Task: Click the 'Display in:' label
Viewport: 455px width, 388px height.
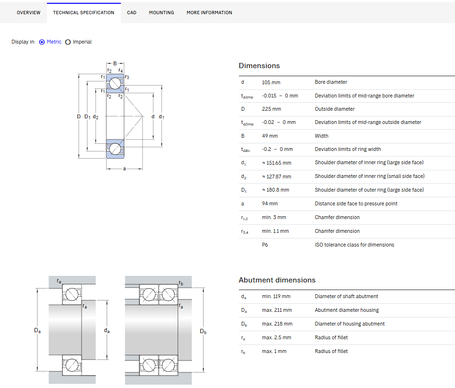Action: coord(23,42)
